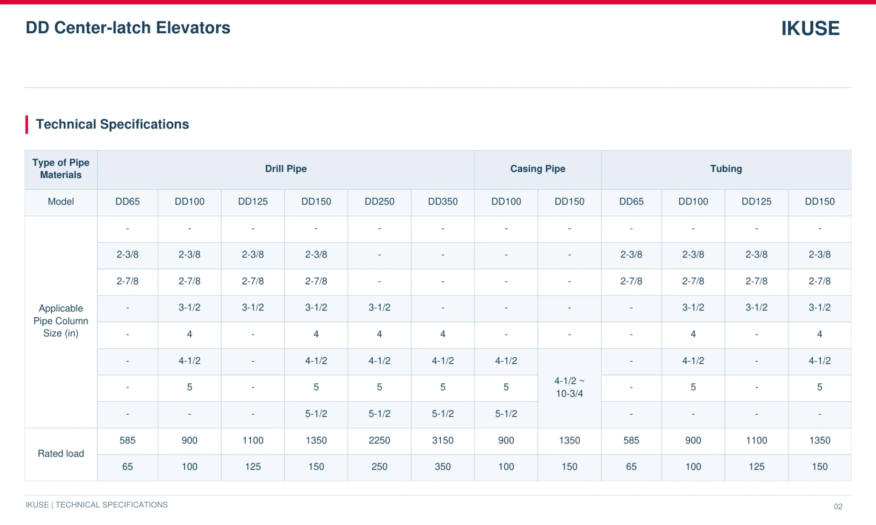This screenshot has height=525, width=876.
Task: Click the 350 rated load value
Action: [443, 467]
